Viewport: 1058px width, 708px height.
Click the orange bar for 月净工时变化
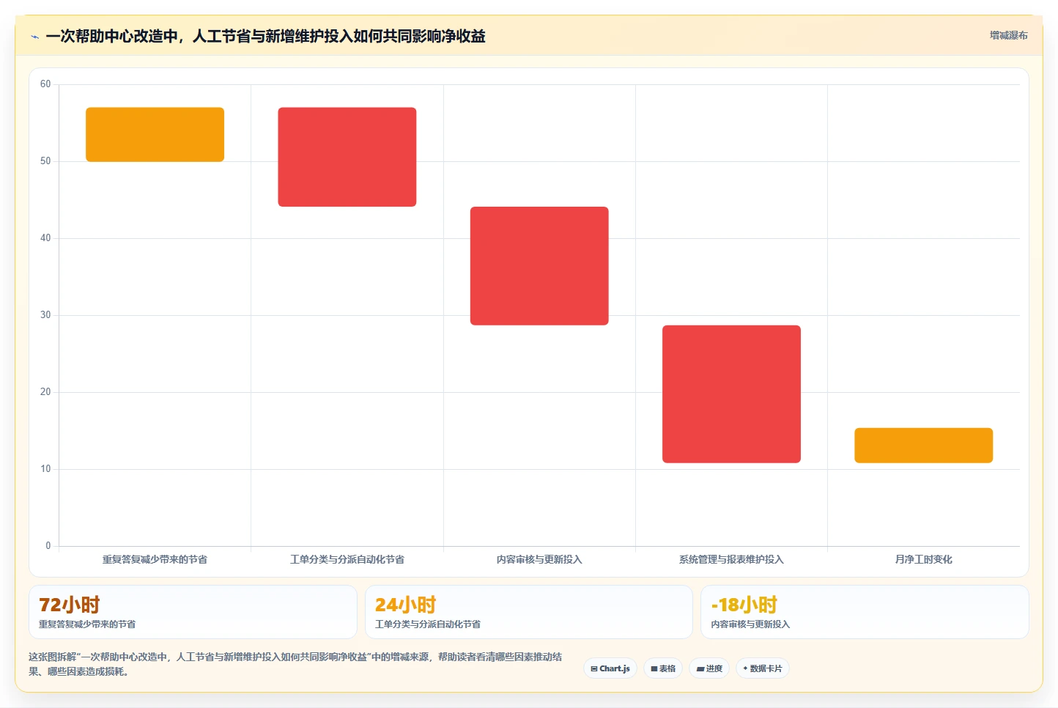[923, 446]
